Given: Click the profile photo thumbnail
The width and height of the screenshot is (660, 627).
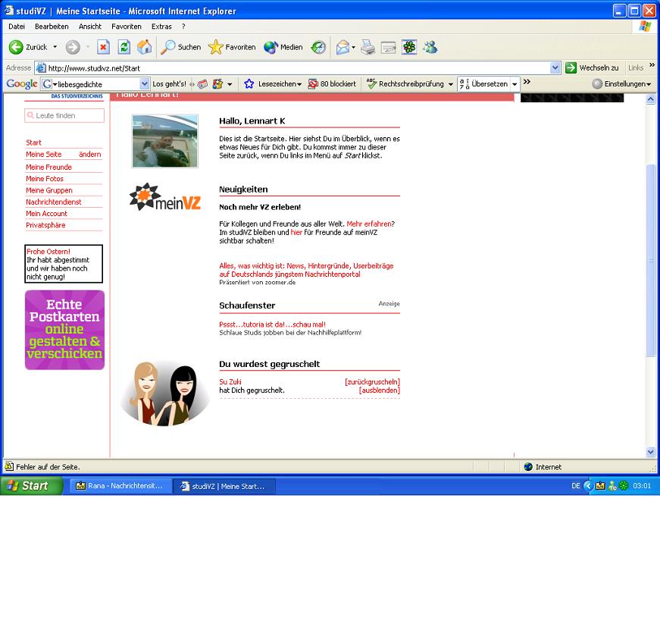Looking at the screenshot, I should [x=164, y=141].
